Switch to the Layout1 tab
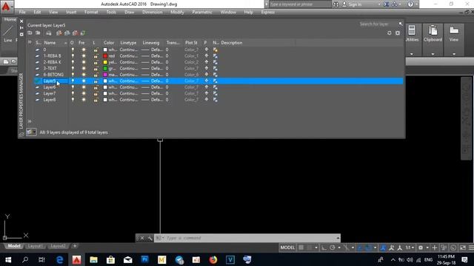The width and height of the screenshot is (474, 266). tap(35, 246)
